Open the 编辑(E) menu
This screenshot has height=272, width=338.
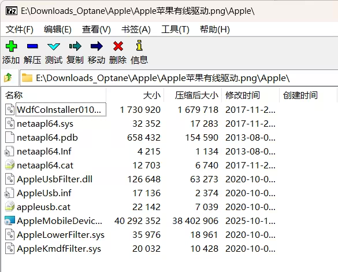58,30
